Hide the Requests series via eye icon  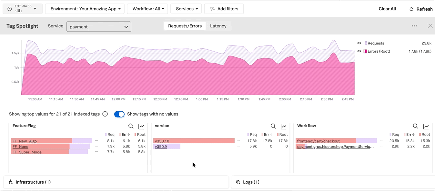(x=359, y=43)
